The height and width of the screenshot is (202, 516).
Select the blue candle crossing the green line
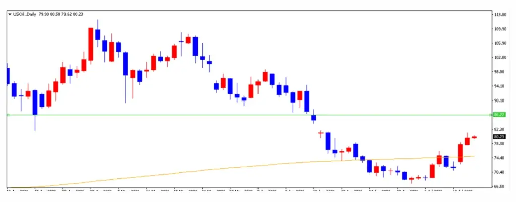coord(314,117)
